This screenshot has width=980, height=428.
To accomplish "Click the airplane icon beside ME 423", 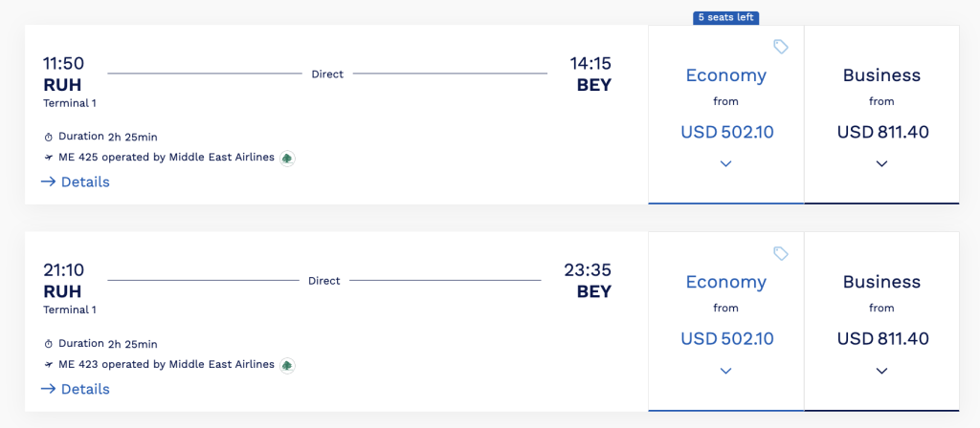I will (x=49, y=365).
